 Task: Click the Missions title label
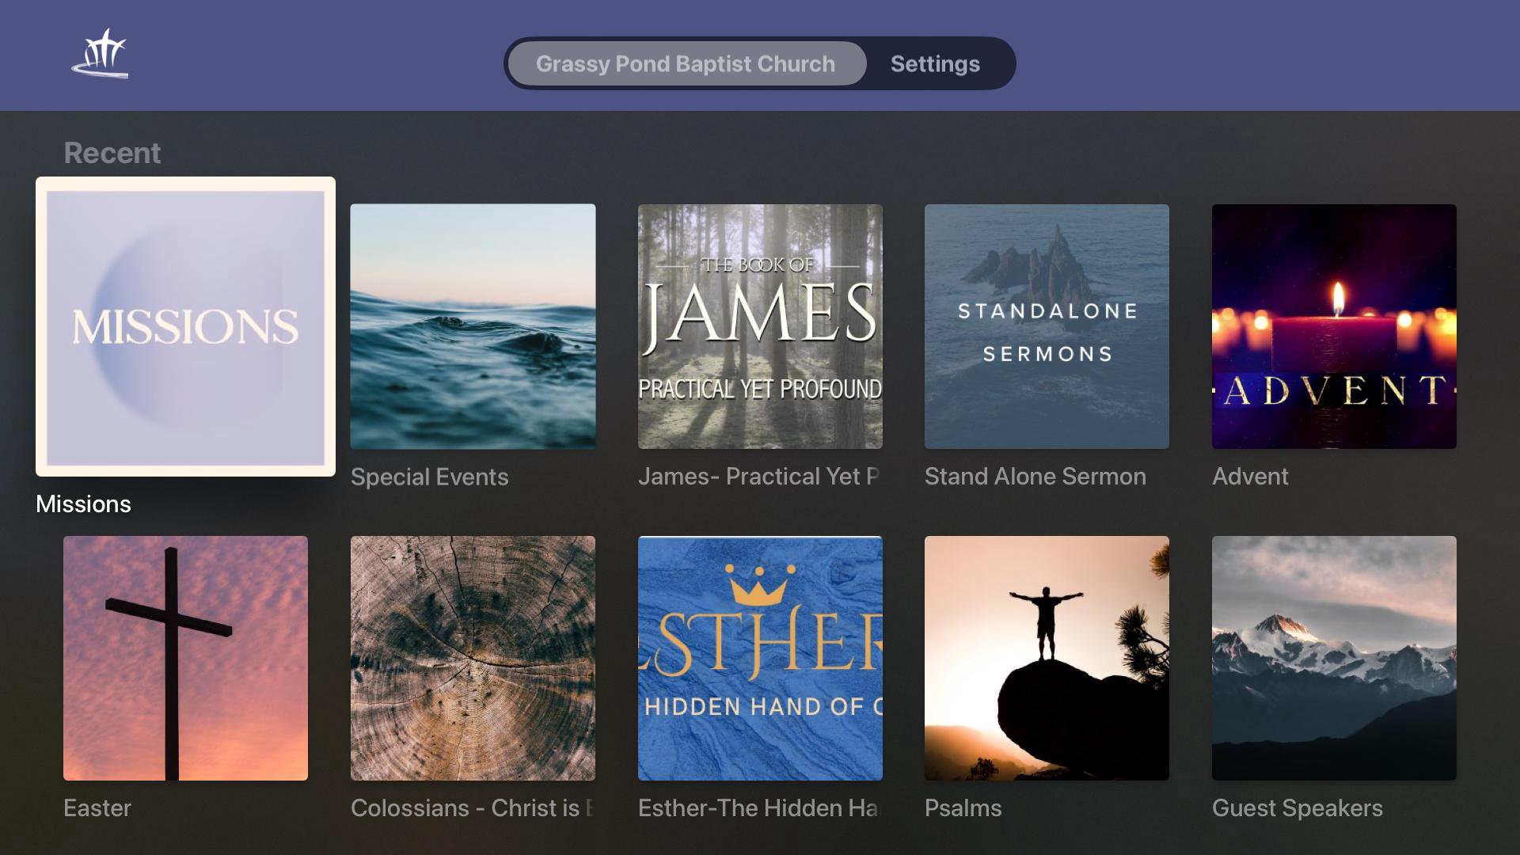(83, 504)
